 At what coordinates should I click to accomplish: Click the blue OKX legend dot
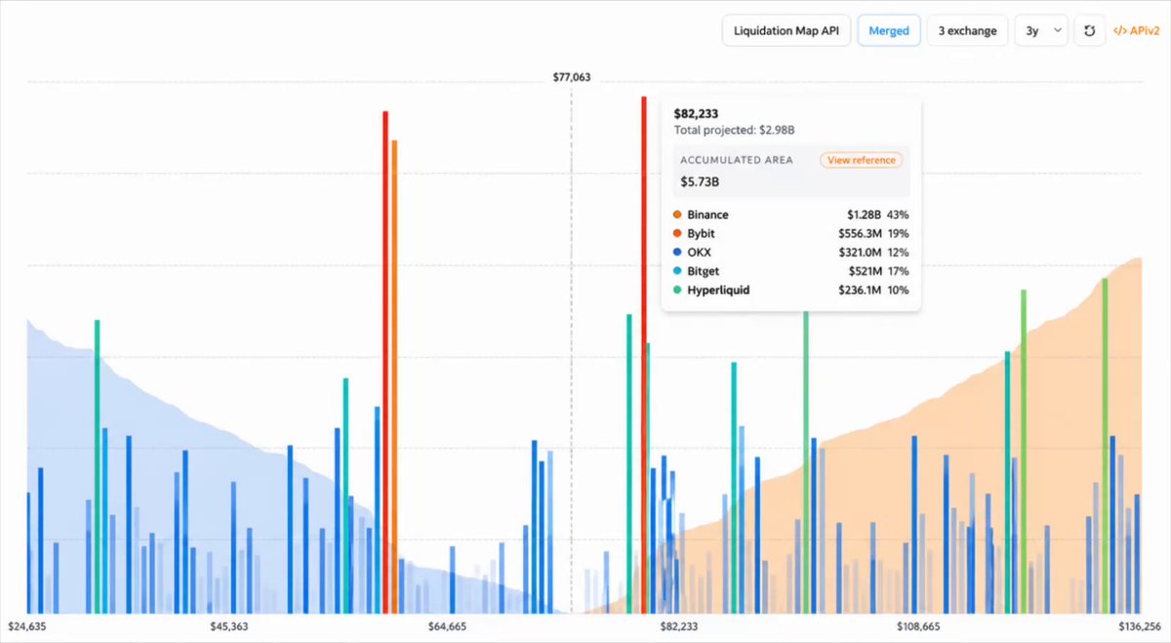tap(677, 253)
